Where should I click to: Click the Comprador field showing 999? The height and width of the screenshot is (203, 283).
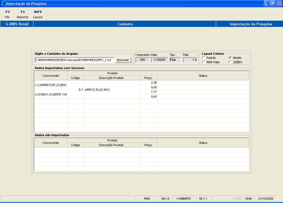pyautogui.click(x=142, y=60)
